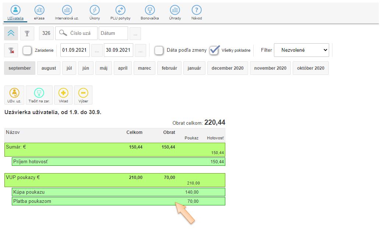Viewport: 384px width, 230px height.
Task: Switch to december 2020 tab
Action: pos(228,68)
